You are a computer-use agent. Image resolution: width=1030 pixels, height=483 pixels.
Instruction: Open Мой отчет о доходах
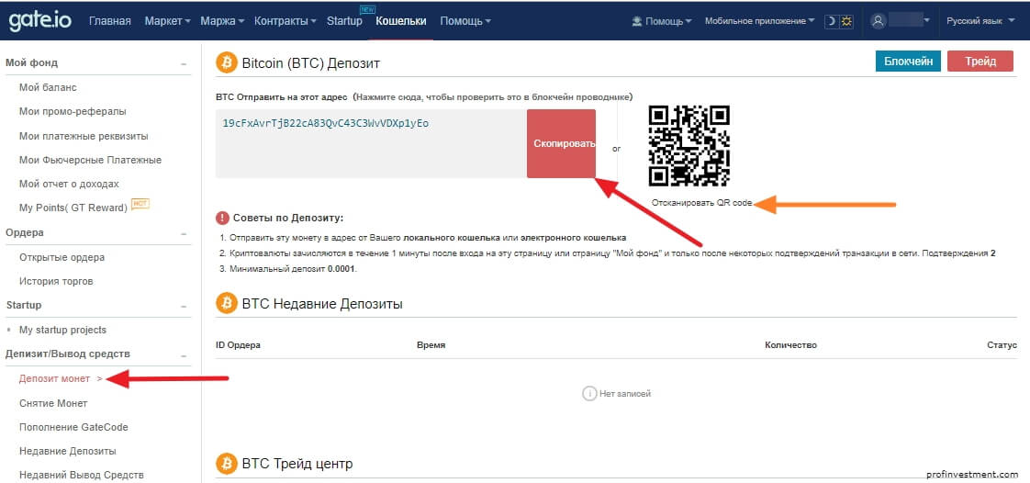click(69, 184)
